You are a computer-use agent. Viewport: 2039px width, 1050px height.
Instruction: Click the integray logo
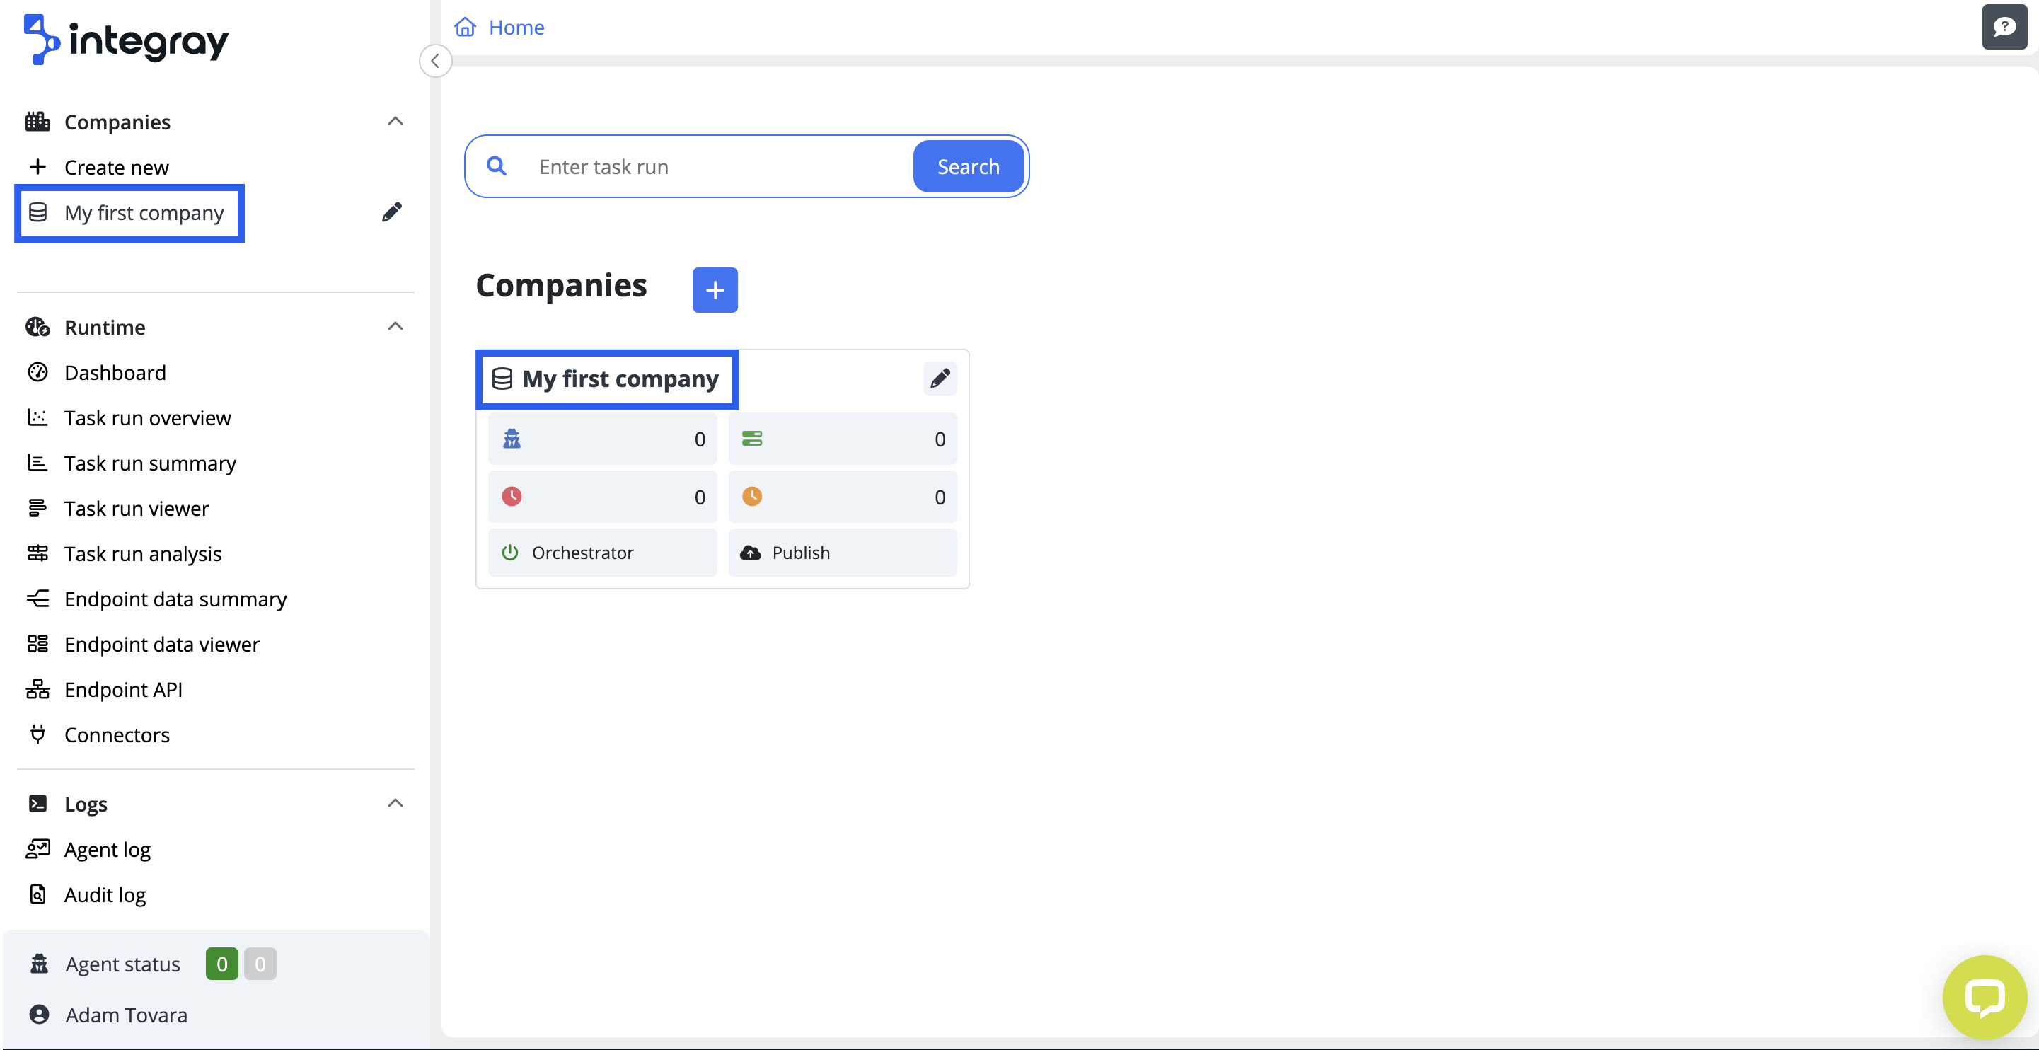(x=127, y=40)
